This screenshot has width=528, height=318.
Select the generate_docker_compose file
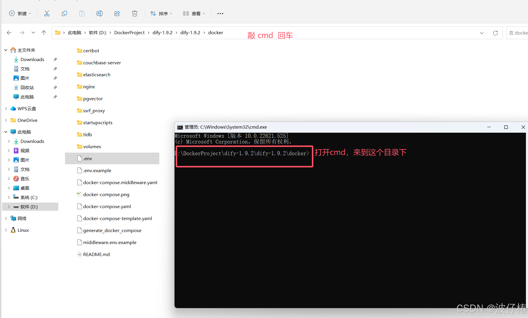click(109, 230)
